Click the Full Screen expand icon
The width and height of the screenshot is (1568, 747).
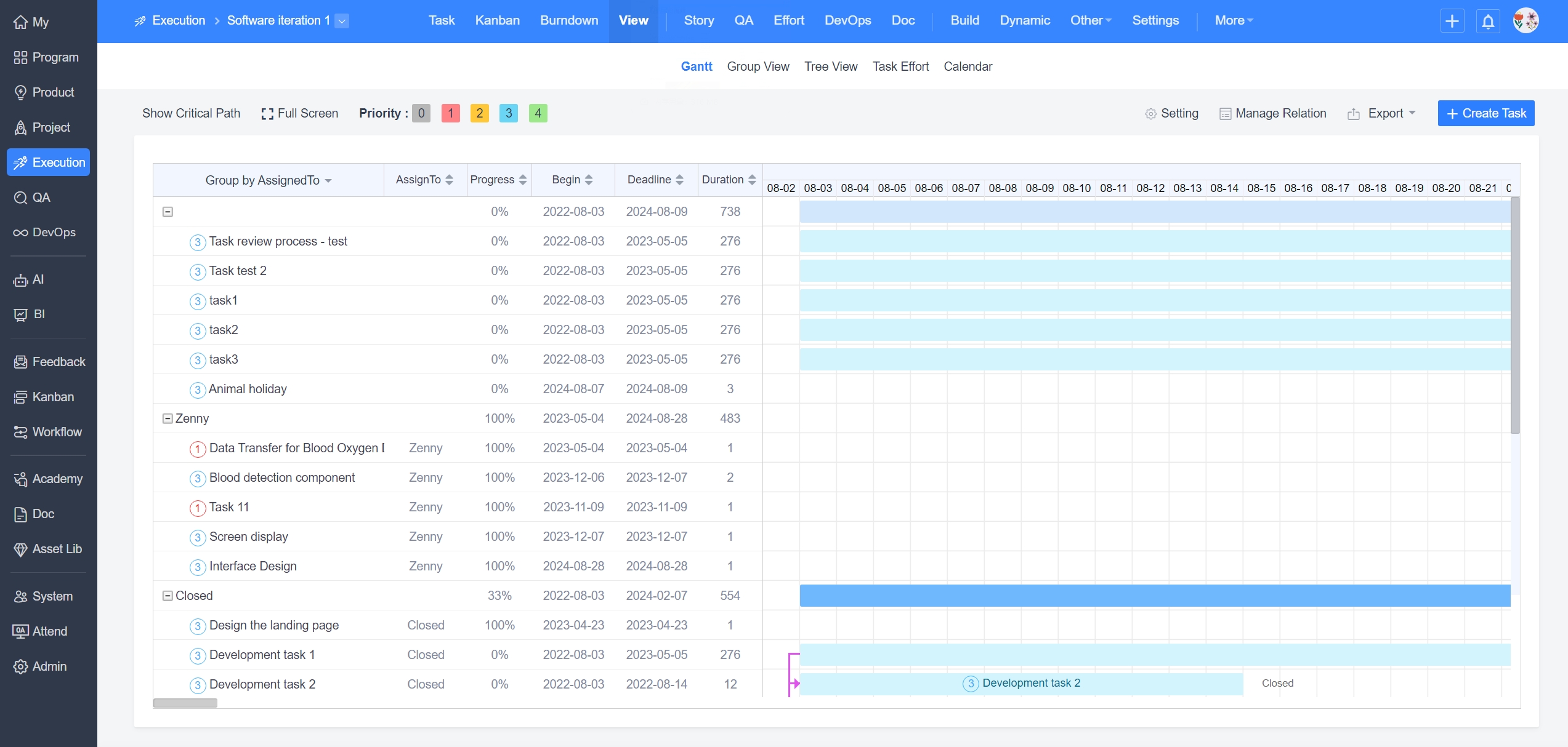pos(267,114)
